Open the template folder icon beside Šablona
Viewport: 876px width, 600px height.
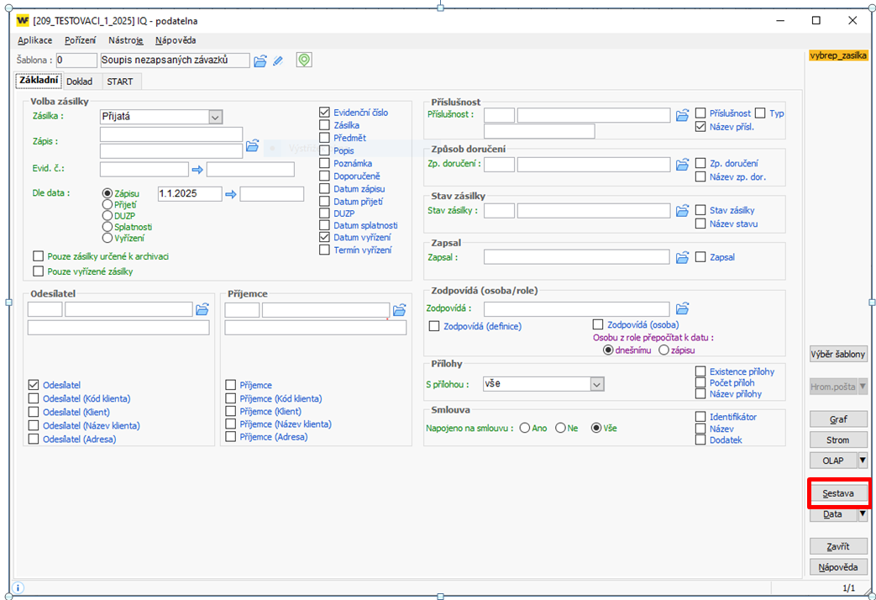pyautogui.click(x=260, y=61)
